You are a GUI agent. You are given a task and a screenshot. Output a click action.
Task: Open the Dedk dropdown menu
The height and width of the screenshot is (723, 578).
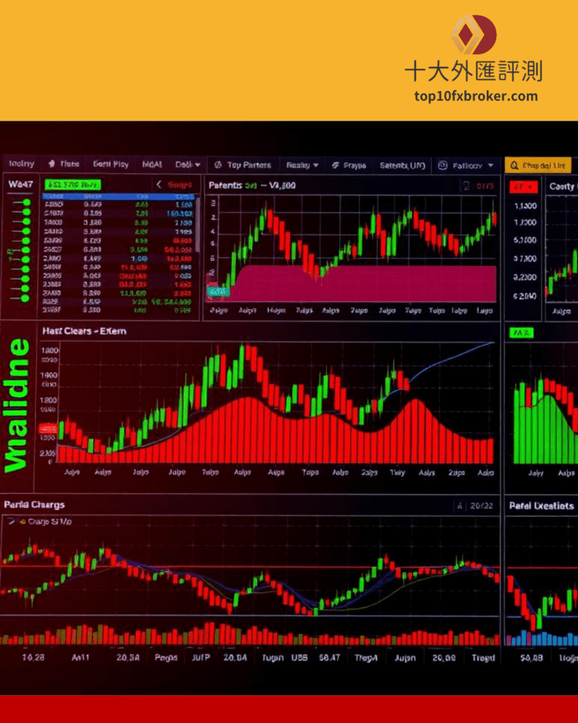[x=188, y=165]
